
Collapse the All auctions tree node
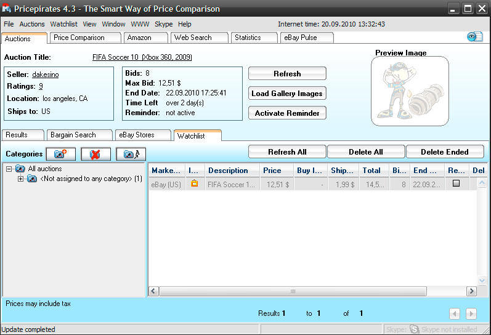click(x=9, y=169)
